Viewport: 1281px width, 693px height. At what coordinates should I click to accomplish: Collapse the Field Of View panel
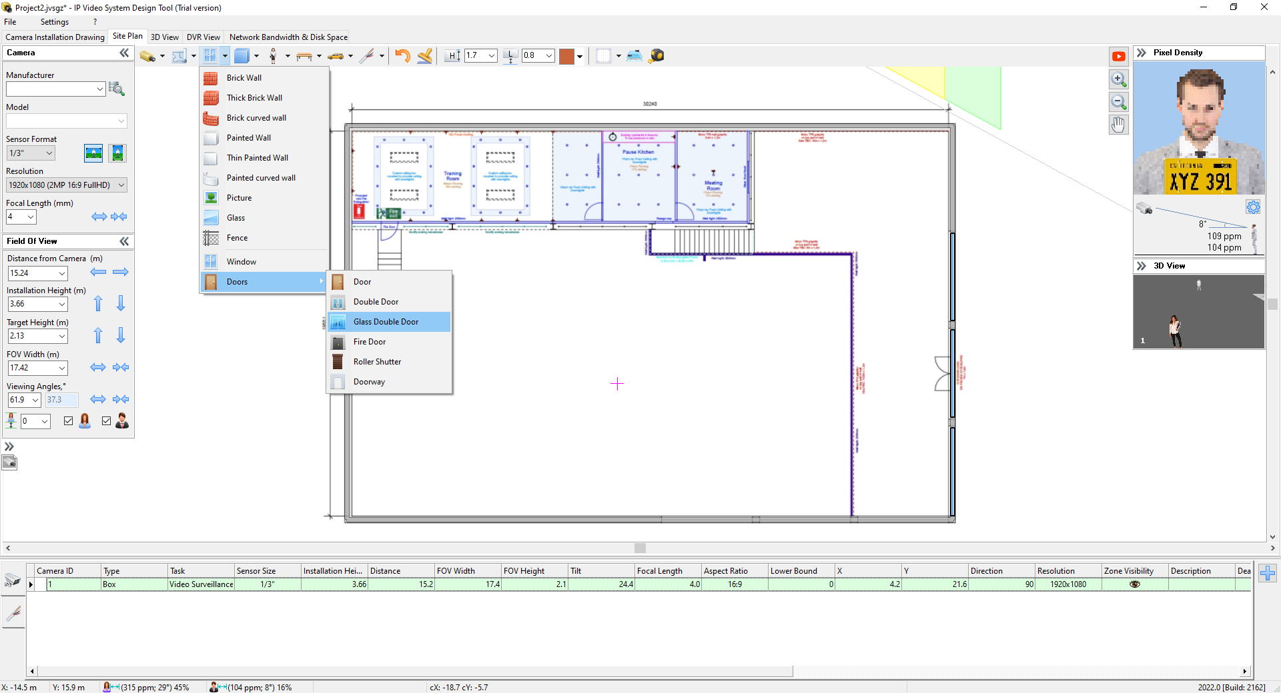pyautogui.click(x=124, y=241)
